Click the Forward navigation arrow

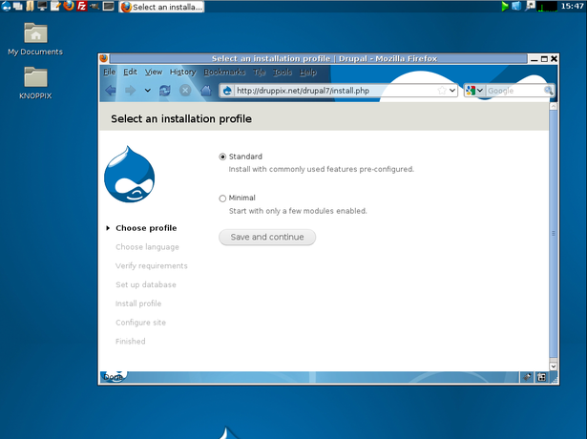pyautogui.click(x=130, y=91)
